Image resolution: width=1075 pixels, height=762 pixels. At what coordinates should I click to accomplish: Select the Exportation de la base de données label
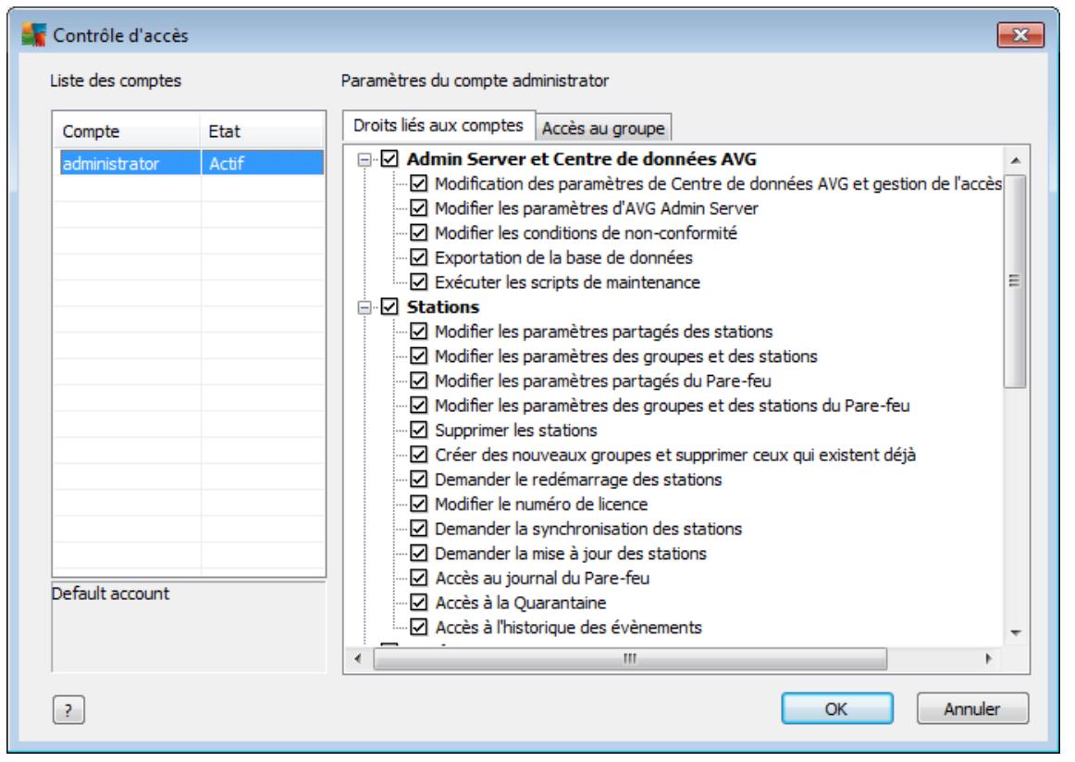564,258
